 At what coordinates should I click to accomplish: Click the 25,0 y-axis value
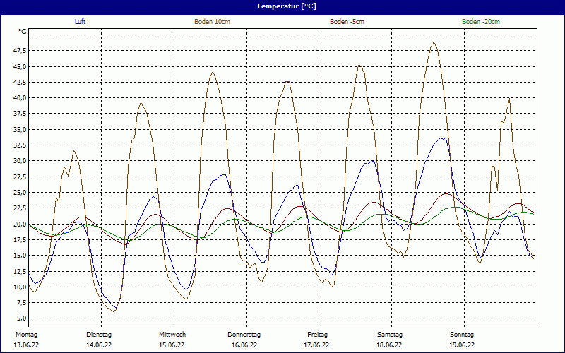point(20,192)
